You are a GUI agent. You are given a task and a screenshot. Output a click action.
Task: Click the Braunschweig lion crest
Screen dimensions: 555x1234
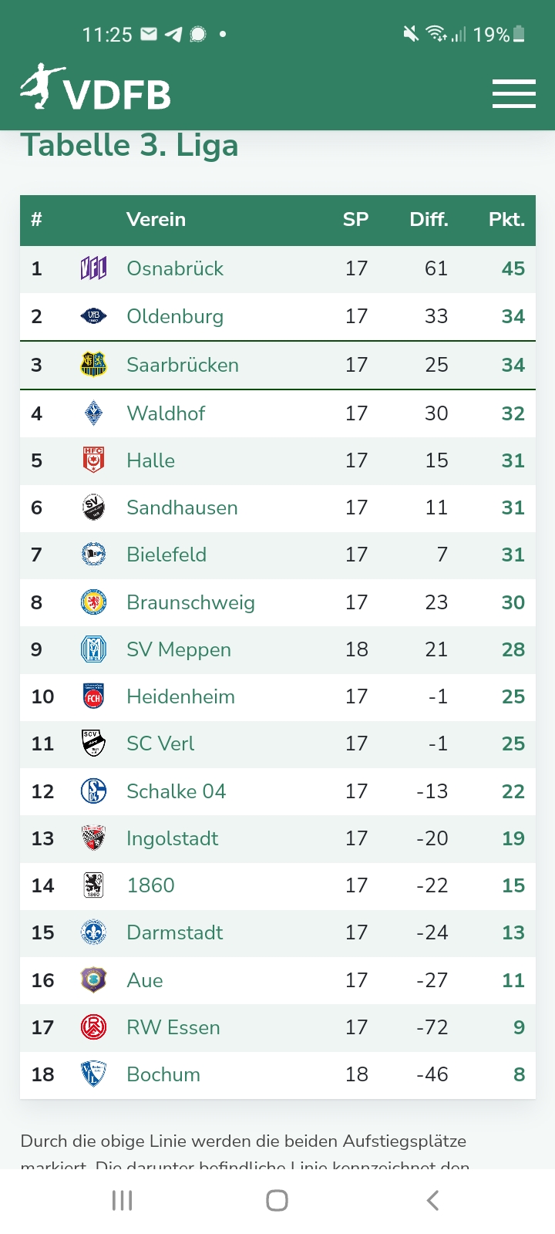(x=93, y=602)
